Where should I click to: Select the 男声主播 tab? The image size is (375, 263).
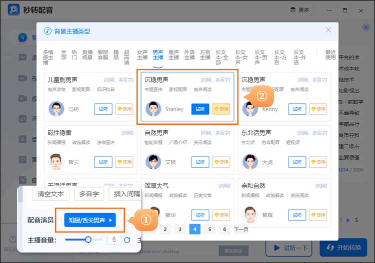click(158, 55)
